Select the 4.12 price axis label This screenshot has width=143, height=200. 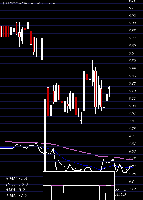(132, 189)
